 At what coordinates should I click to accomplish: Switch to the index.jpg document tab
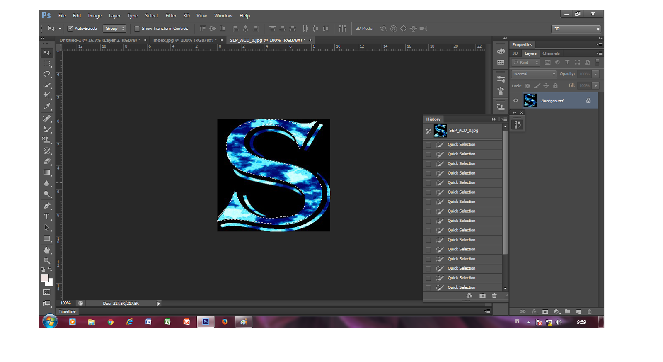[x=185, y=40]
